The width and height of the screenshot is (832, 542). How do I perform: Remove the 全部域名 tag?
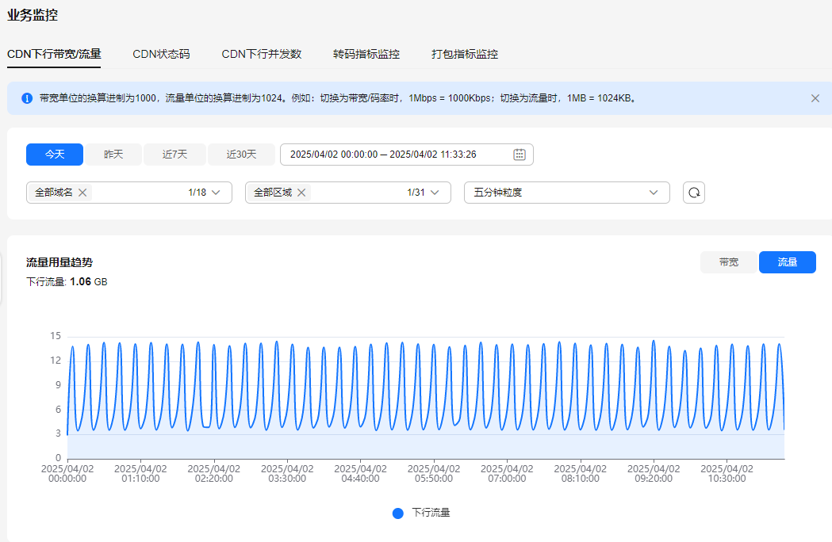click(82, 193)
